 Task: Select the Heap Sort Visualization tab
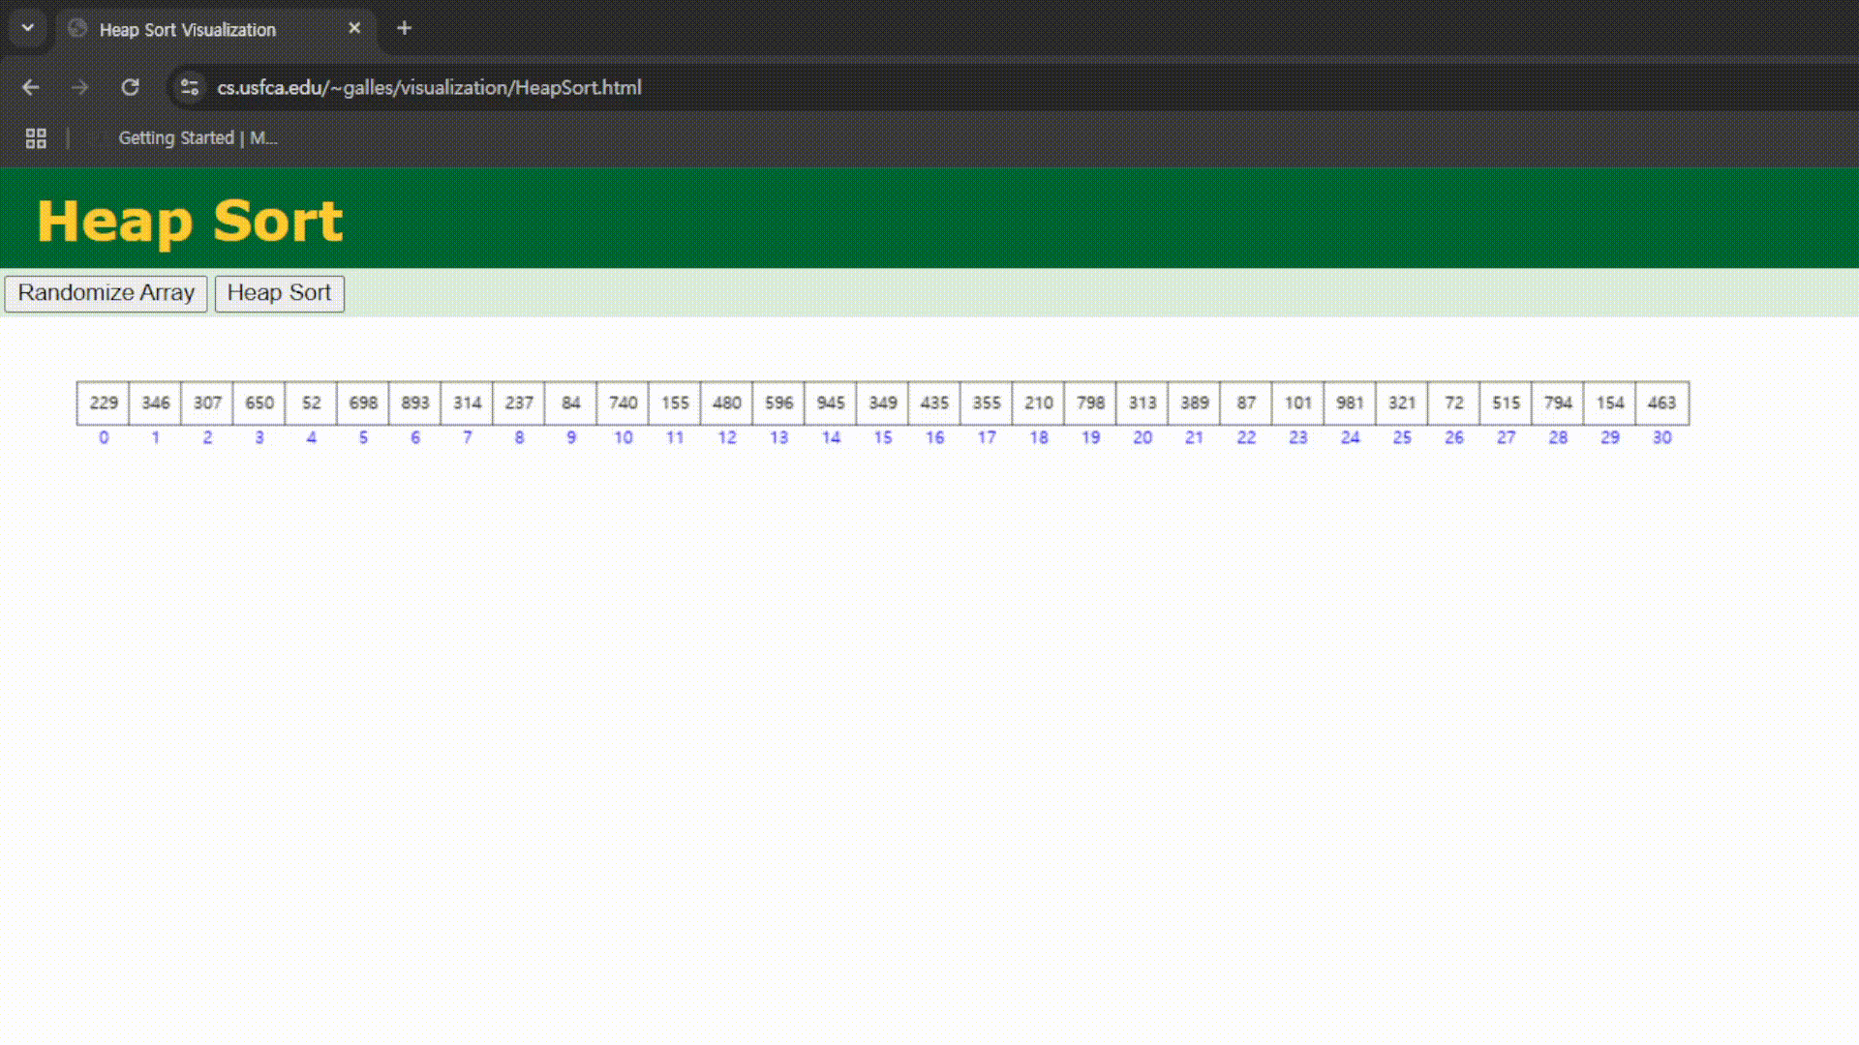pos(188,30)
